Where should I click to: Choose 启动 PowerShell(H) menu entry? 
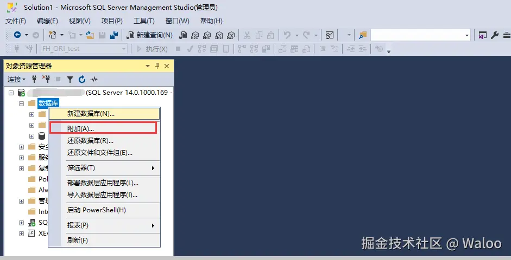(x=104, y=210)
